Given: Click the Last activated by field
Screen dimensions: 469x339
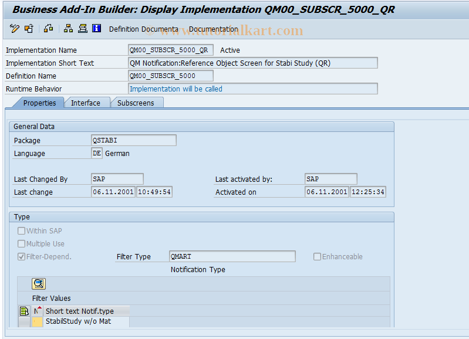Looking at the screenshot, I should click(x=331, y=179).
